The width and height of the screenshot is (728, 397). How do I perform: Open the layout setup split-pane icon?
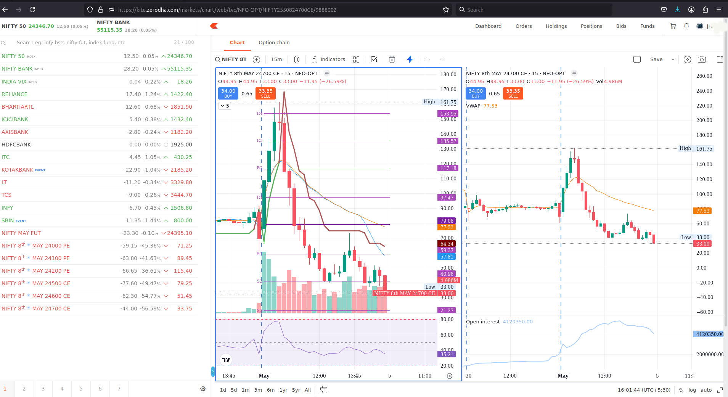[637, 59]
